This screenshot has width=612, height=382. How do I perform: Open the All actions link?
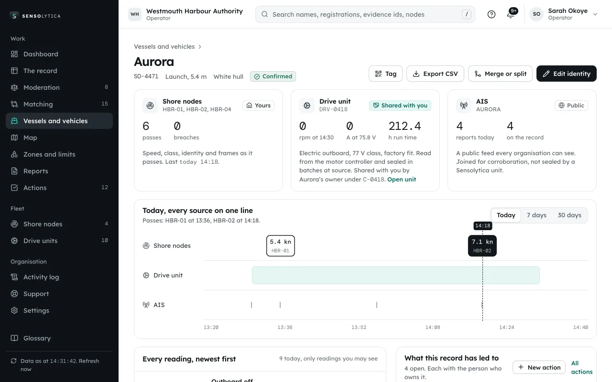tap(582, 367)
